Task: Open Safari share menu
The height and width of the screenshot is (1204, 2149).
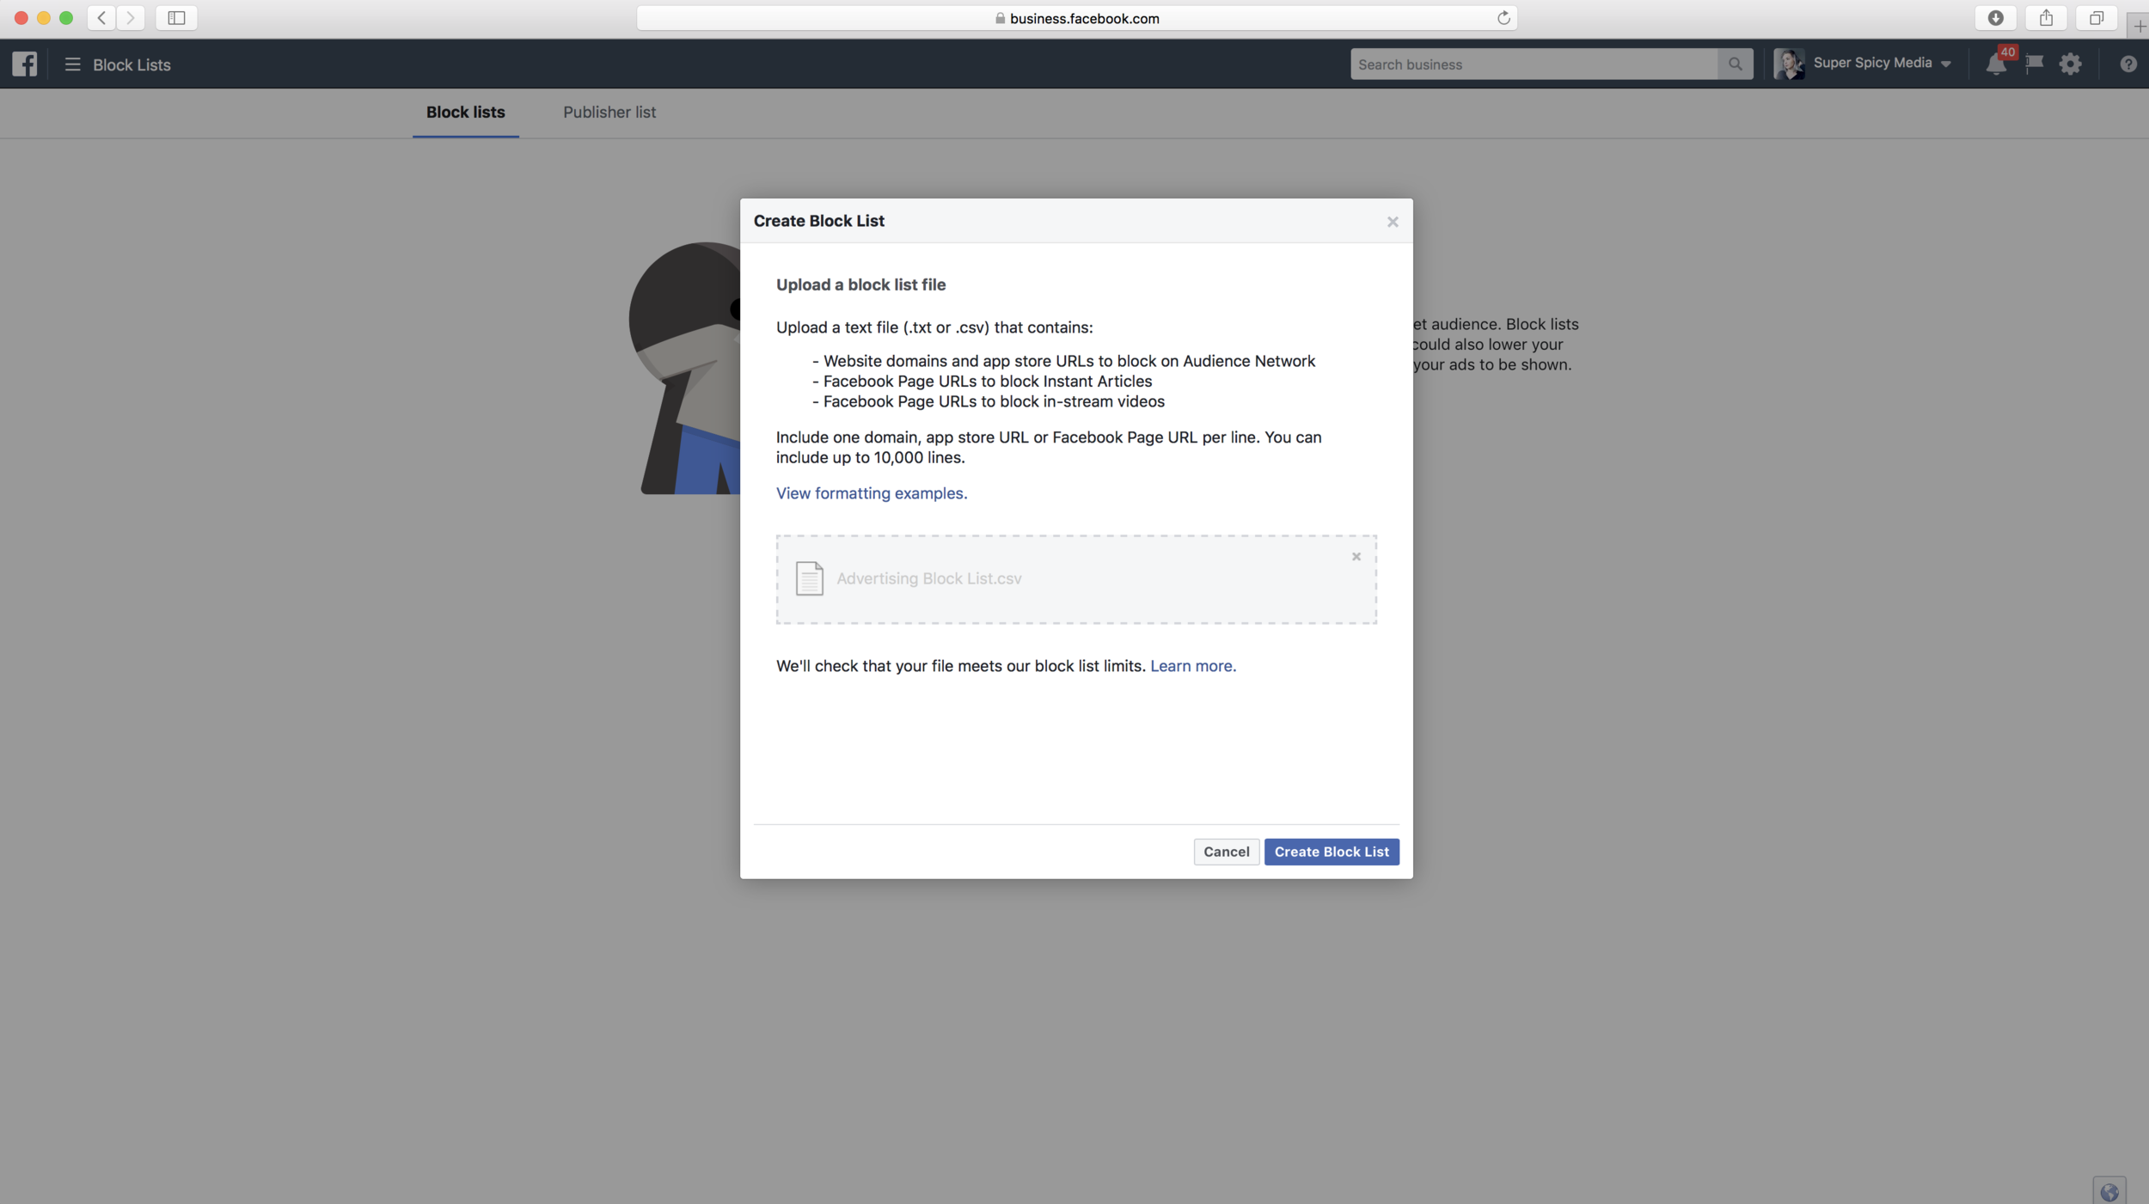Action: tap(2047, 18)
